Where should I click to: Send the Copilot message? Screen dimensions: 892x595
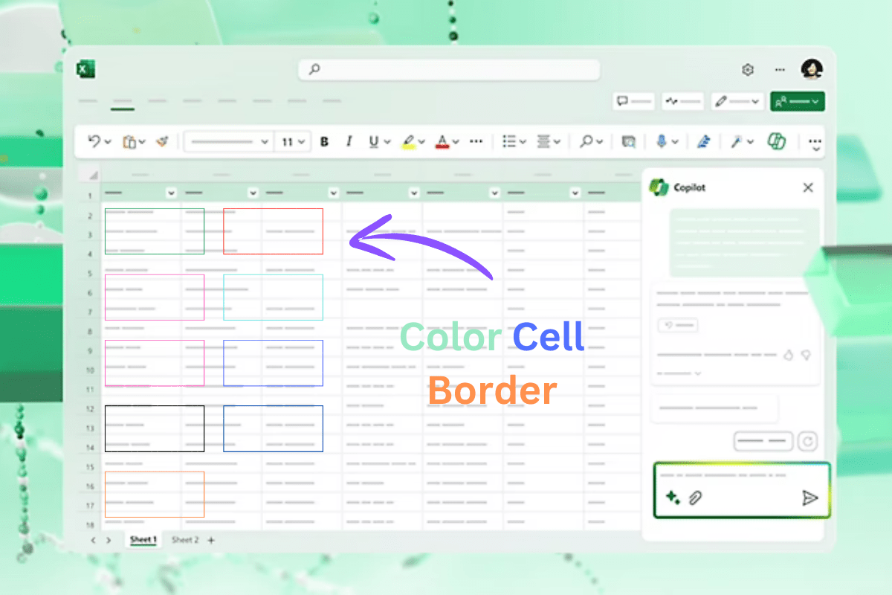tap(810, 498)
